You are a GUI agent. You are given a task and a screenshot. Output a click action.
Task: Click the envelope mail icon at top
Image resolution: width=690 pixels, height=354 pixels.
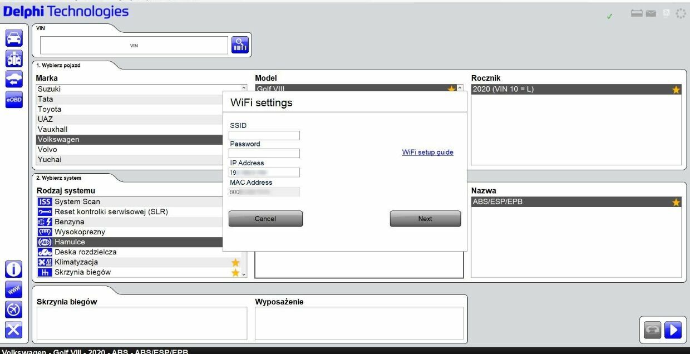(650, 13)
